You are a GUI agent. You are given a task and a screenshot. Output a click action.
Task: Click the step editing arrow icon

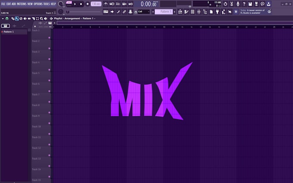click(112, 12)
